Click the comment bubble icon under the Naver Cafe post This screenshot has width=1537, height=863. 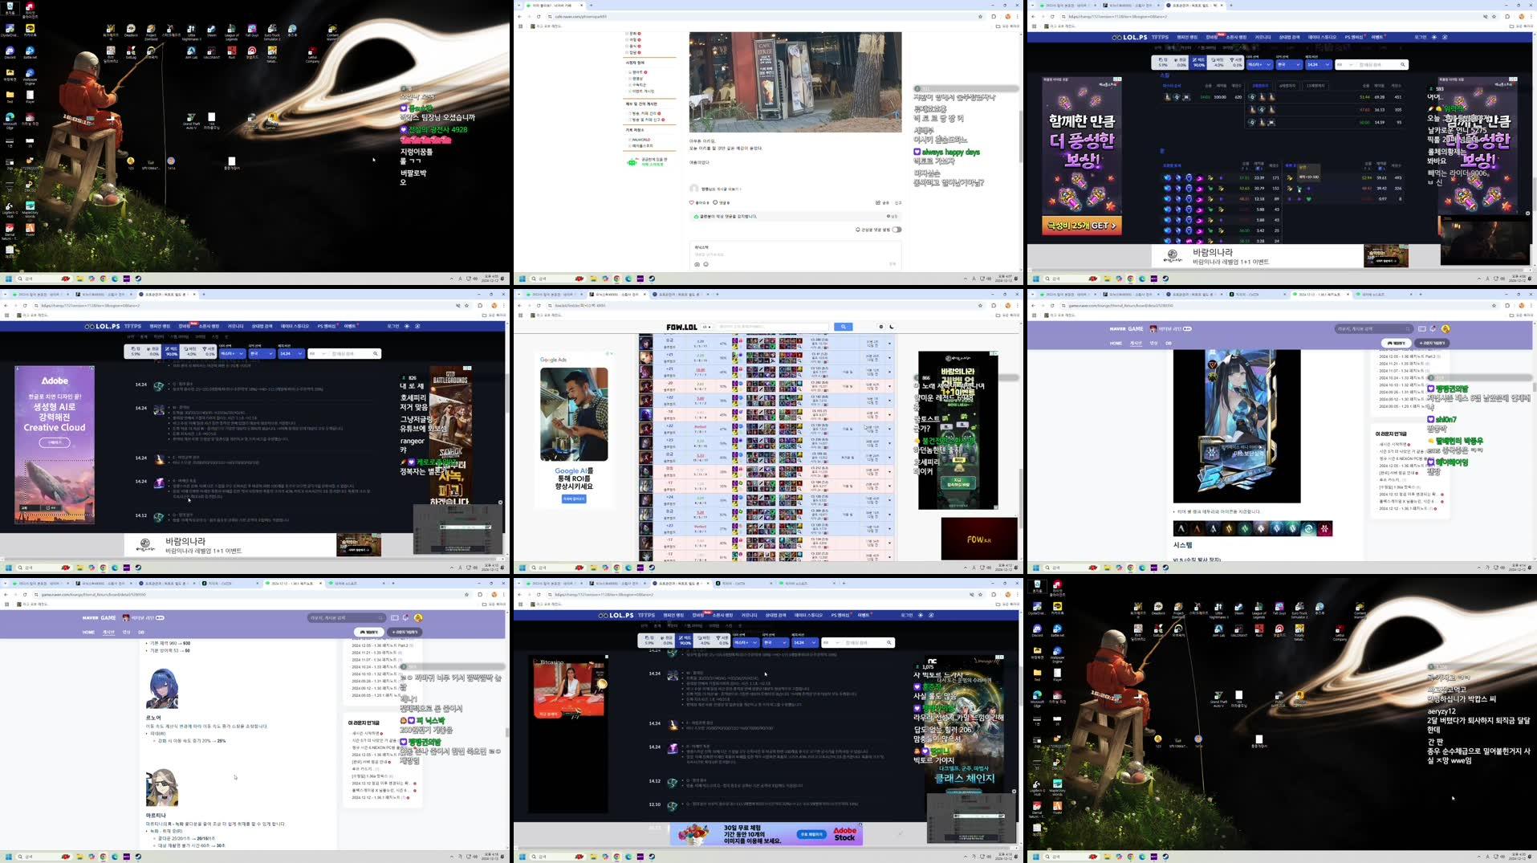(x=715, y=202)
